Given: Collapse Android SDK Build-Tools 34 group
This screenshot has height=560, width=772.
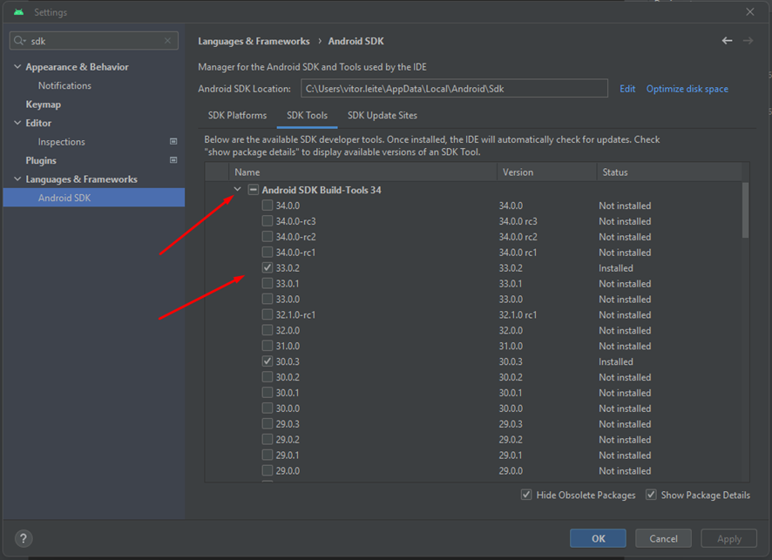Looking at the screenshot, I should [x=237, y=190].
